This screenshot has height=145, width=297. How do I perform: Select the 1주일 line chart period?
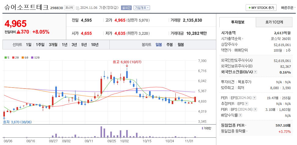pos(40,45)
